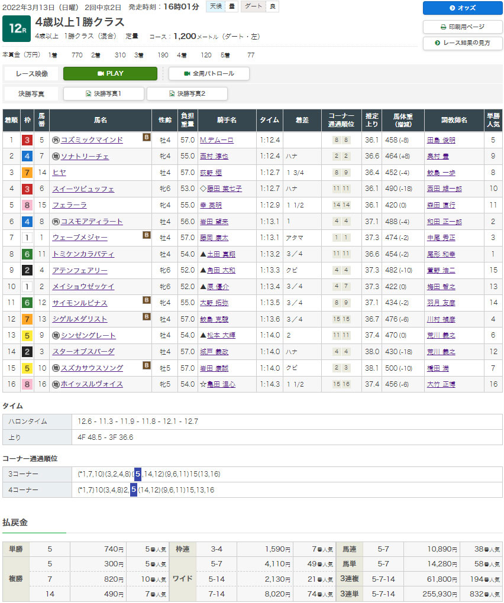Open レース結果の見方 guide

[x=462, y=43]
